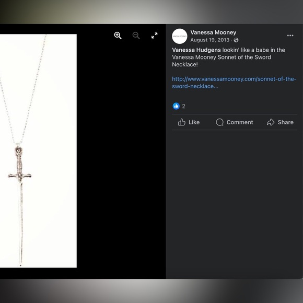This screenshot has width=303, height=303.
Task: Open Vanessa Mooney page name link
Action: click(213, 32)
